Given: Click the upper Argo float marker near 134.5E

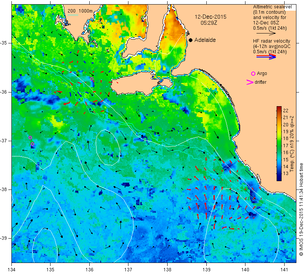Looking at the screenshot, I should [30, 138].
